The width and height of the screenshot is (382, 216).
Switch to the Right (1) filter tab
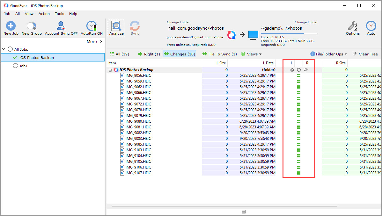(149, 54)
